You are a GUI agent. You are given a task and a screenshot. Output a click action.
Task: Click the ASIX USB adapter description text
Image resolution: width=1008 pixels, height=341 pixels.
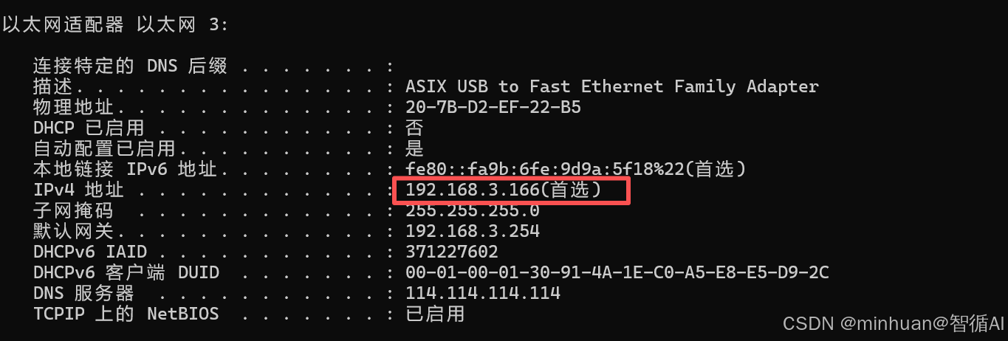(x=611, y=86)
